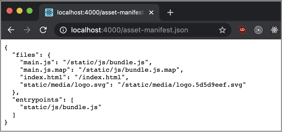The image size is (282, 132).
Task: Close the window with the red button
Action: point(10,11)
